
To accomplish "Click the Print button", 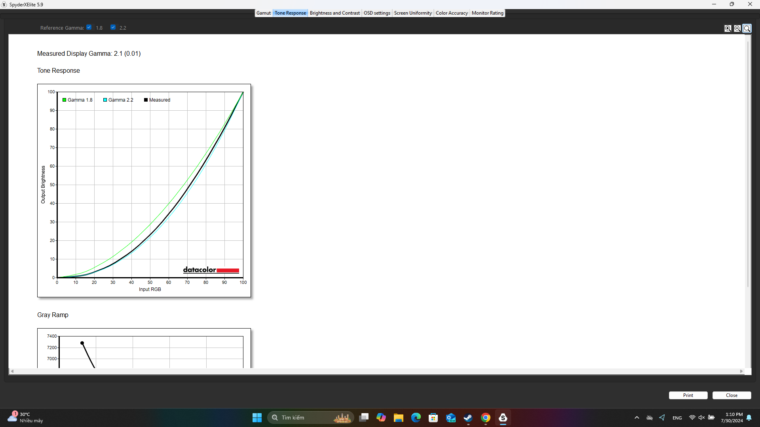I will point(688,395).
